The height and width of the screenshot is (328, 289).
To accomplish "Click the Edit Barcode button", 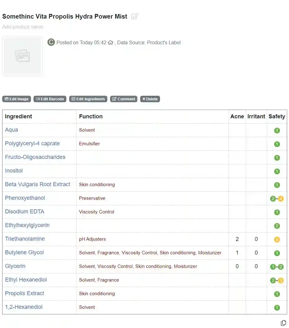I will pyautogui.click(x=50, y=99).
